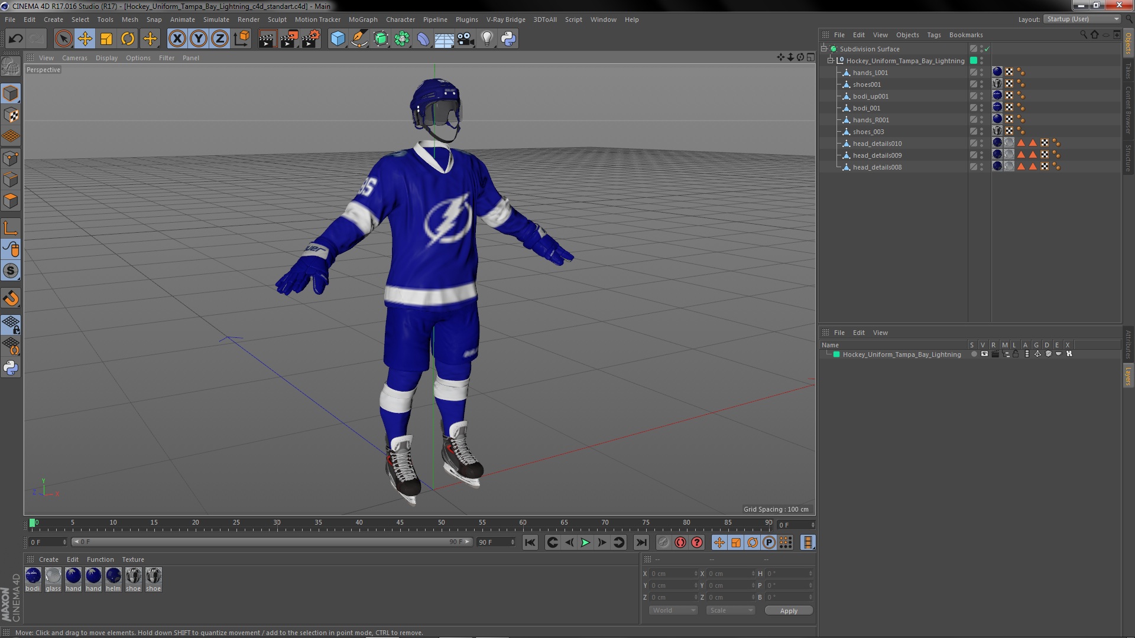Switch to Model mode
This screenshot has width=1135, height=638.
click(11, 93)
